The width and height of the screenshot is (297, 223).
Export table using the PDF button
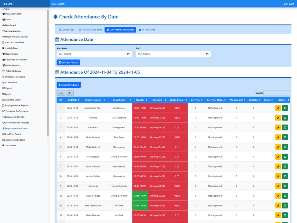(70, 93)
